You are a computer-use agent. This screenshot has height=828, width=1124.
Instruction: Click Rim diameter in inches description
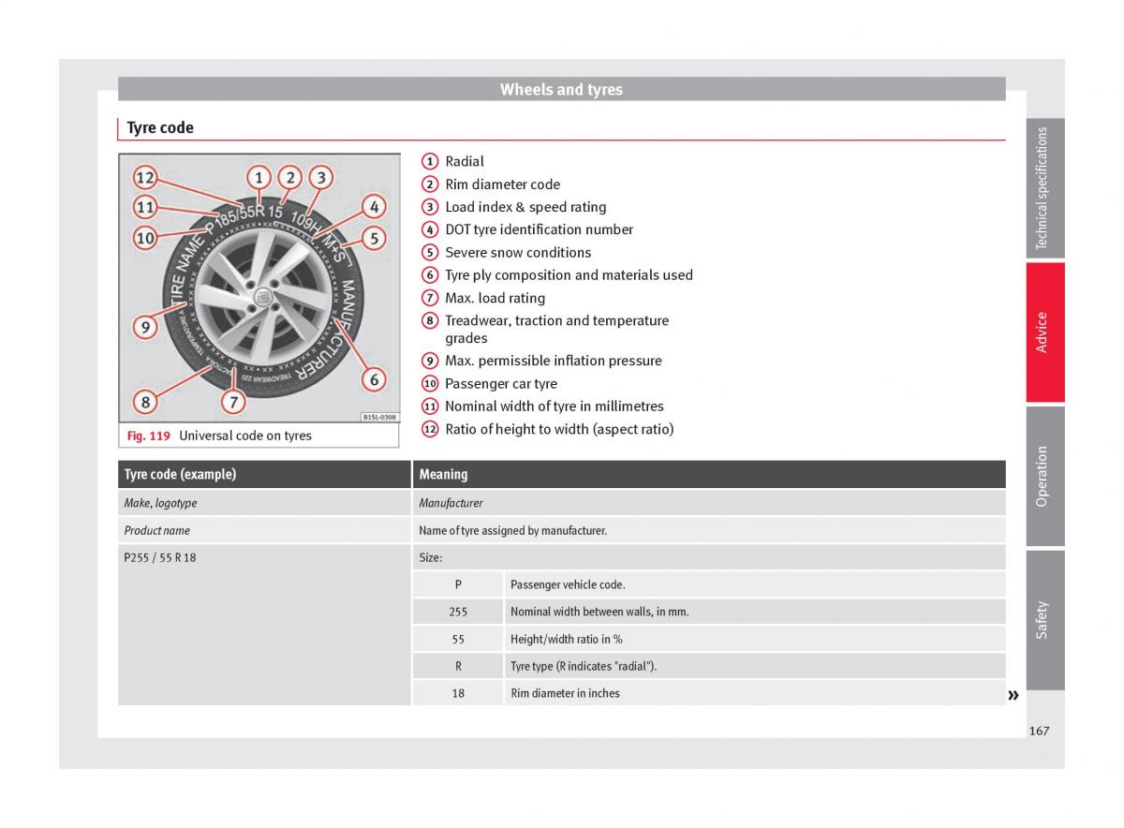pyautogui.click(x=565, y=693)
